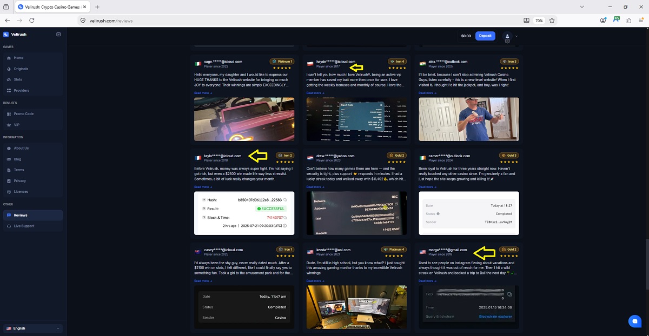The height and width of the screenshot is (336, 649).
Task: Click the flag icon beside sage email
Action: click(198, 64)
